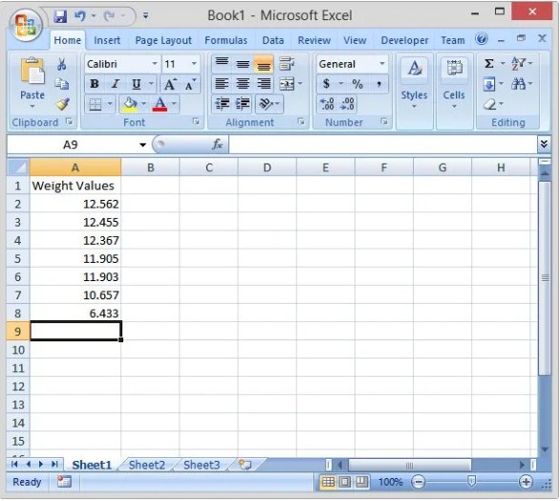Open the Formulas ribbon tab

pyautogui.click(x=226, y=40)
